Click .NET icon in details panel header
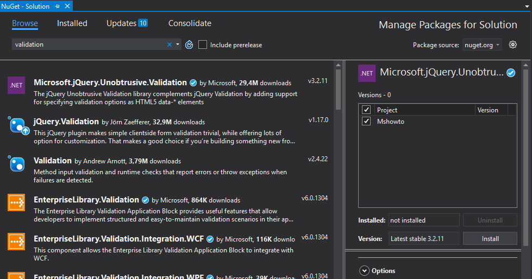 (367, 73)
